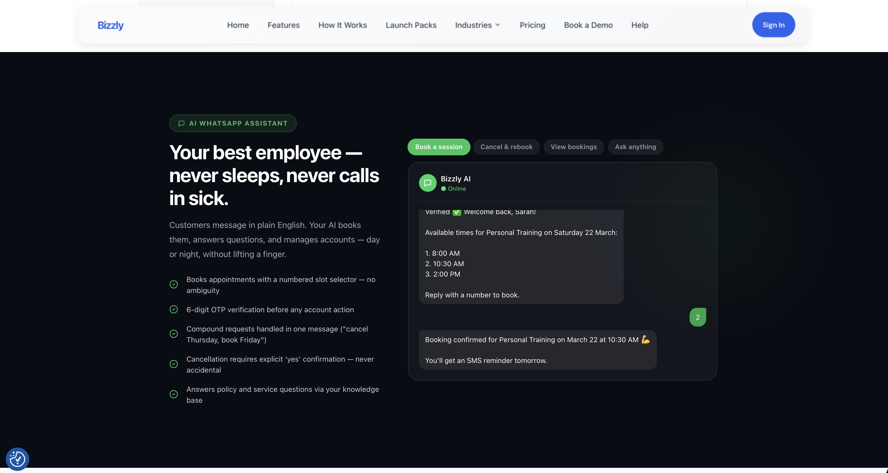Click the chat icon in the AI WhatsApp Assistant badge

click(181, 123)
